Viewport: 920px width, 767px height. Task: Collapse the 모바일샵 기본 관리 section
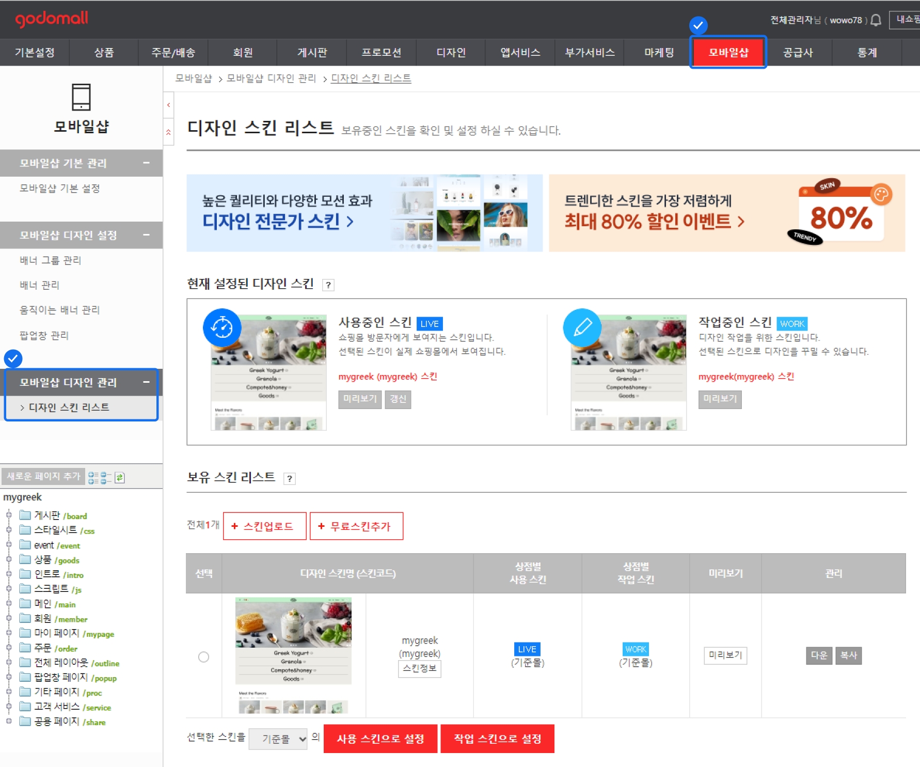pos(146,163)
